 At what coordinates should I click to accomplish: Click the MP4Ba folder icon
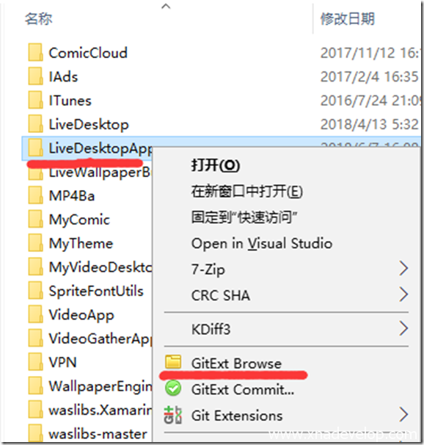pos(36,195)
